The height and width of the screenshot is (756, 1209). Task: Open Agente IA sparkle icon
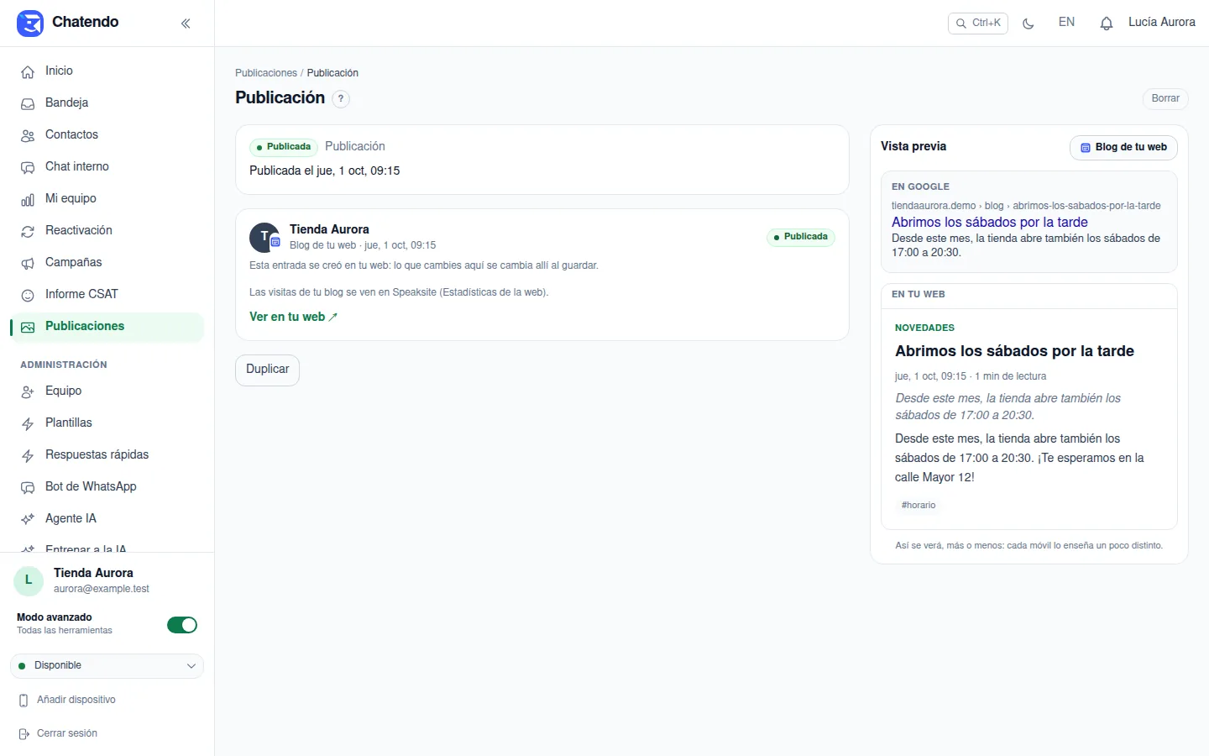pyautogui.click(x=28, y=519)
